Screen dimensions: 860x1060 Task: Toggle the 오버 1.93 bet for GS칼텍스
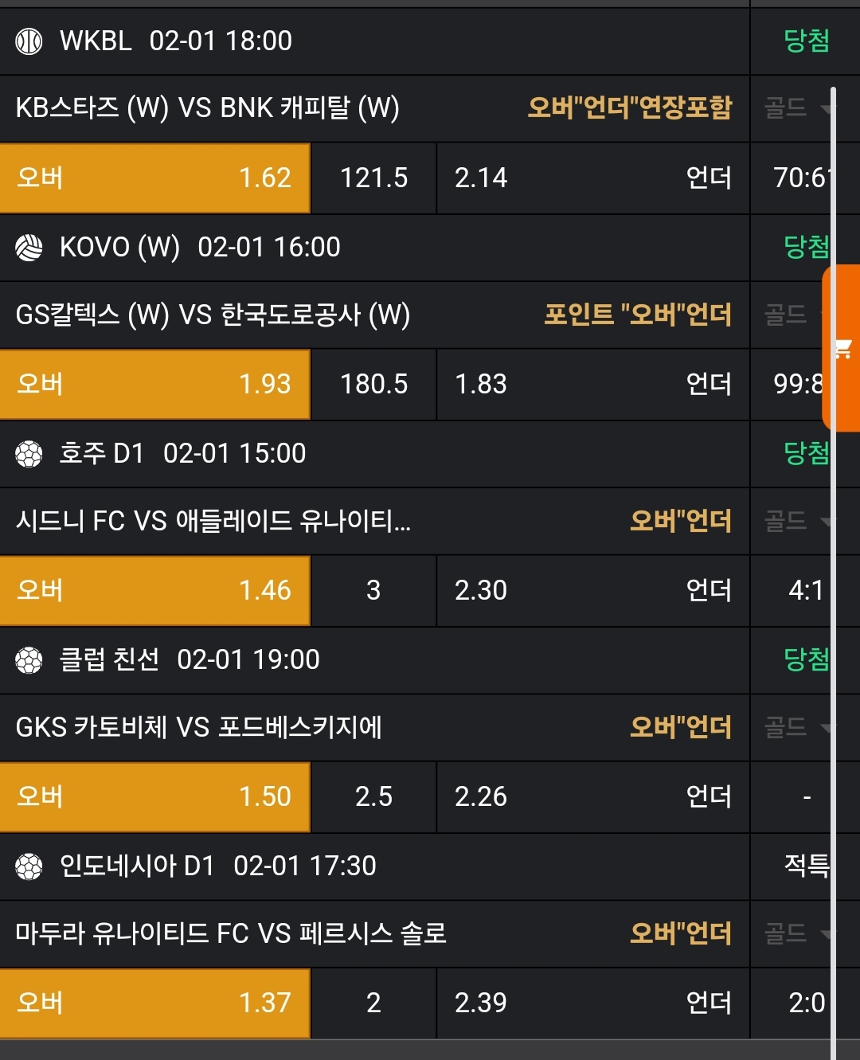click(x=154, y=384)
